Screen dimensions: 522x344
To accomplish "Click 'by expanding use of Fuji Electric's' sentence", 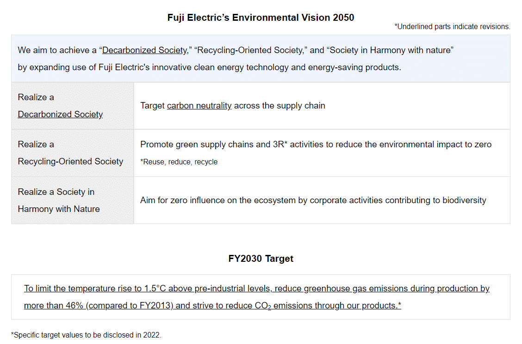I will point(209,67).
